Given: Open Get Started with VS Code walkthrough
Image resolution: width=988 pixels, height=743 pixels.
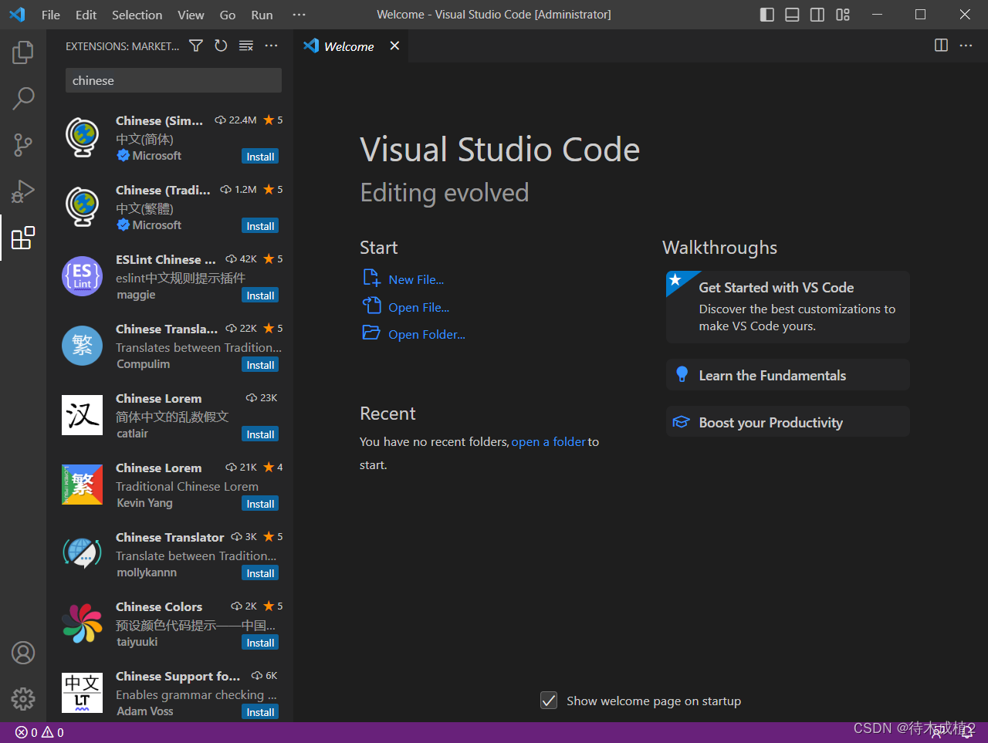Looking at the screenshot, I should click(787, 306).
